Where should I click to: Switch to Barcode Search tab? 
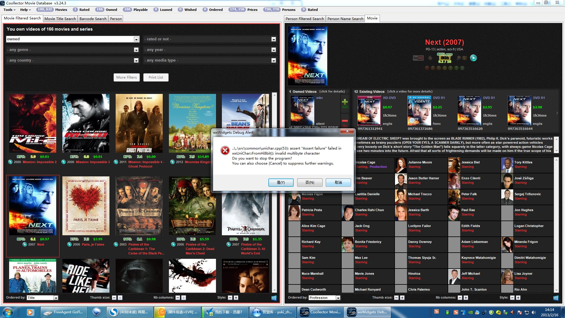coord(93,19)
